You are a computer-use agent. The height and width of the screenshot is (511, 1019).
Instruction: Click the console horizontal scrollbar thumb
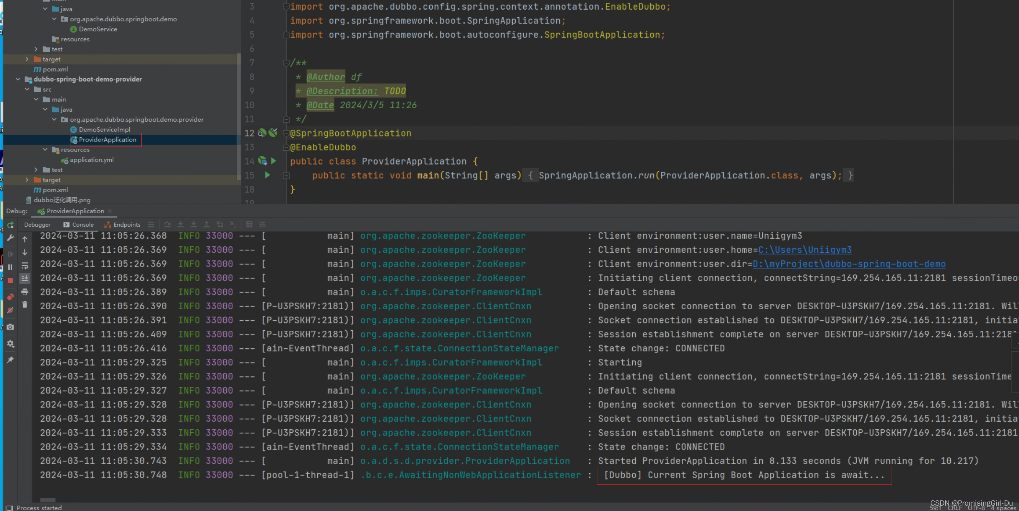pos(48,500)
